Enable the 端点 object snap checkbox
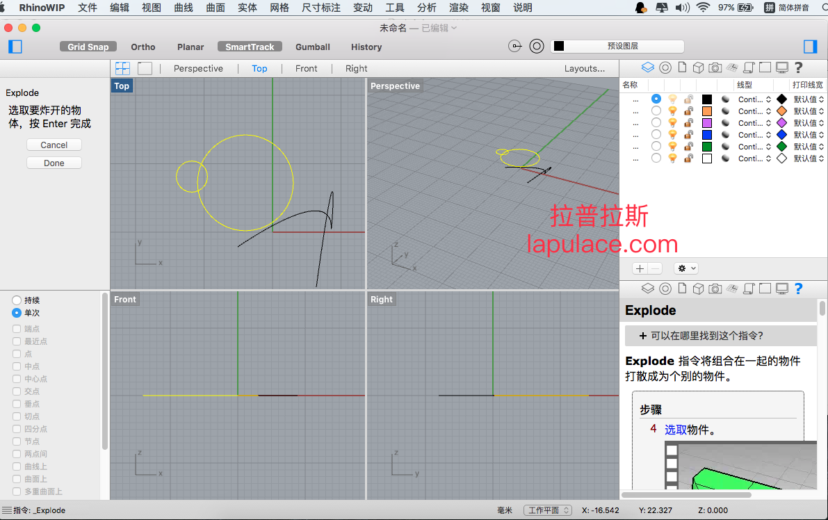This screenshot has width=828, height=520. [17, 328]
